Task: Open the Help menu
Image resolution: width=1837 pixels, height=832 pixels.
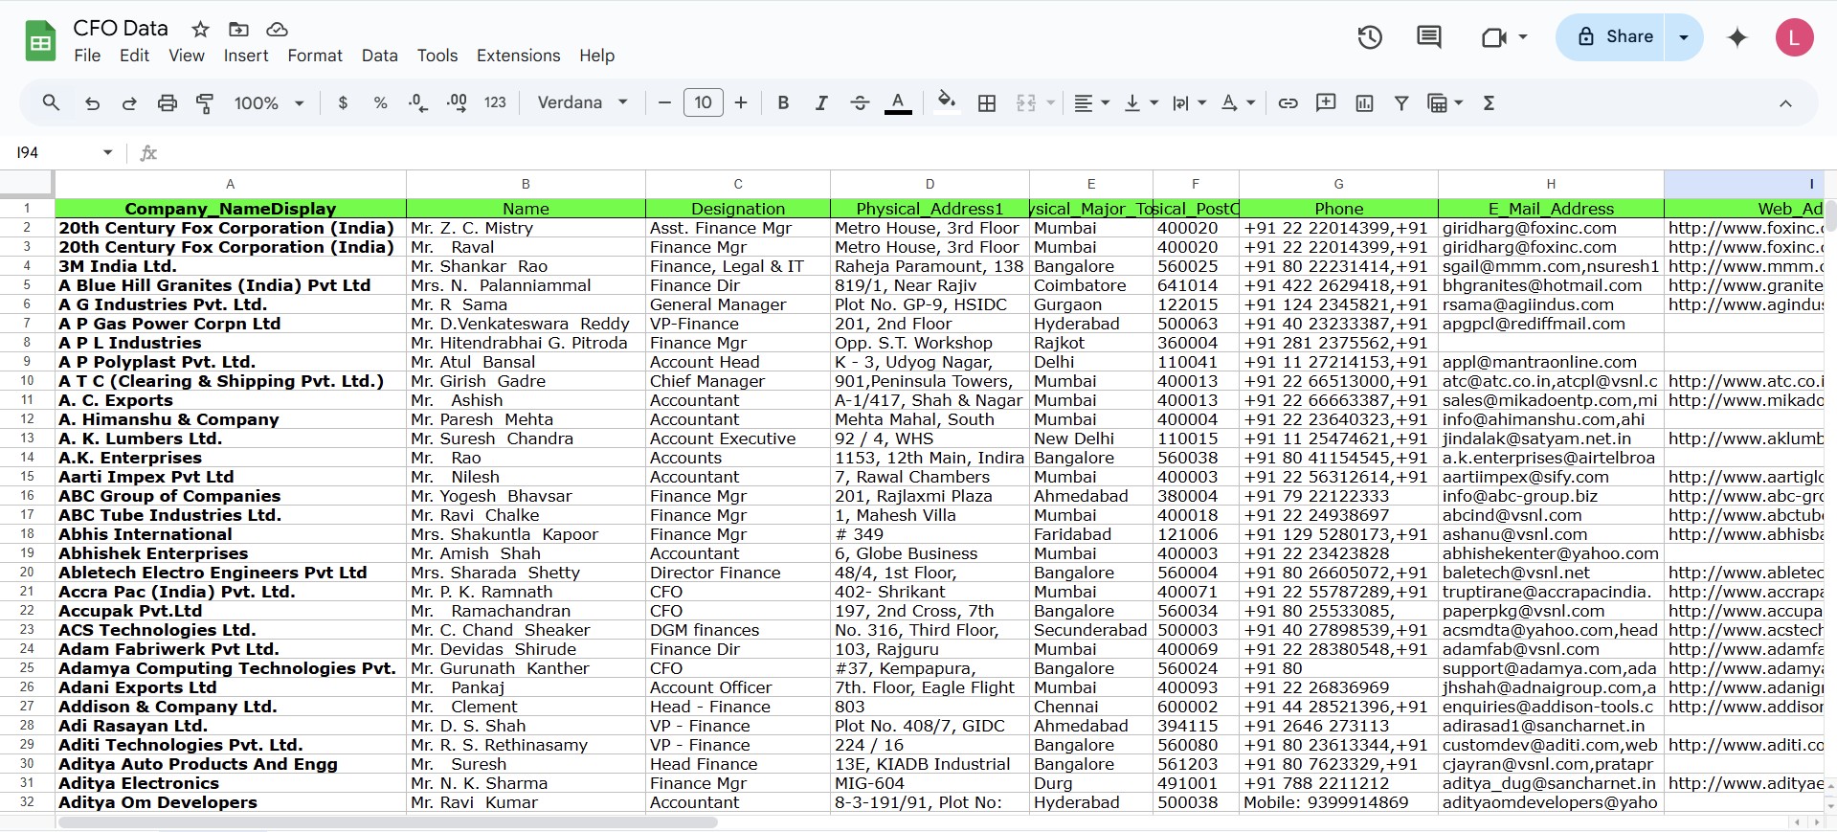Action: 597,56
